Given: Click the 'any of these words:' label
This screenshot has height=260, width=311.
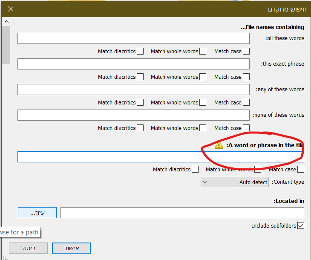Looking at the screenshot, I should 280,90.
